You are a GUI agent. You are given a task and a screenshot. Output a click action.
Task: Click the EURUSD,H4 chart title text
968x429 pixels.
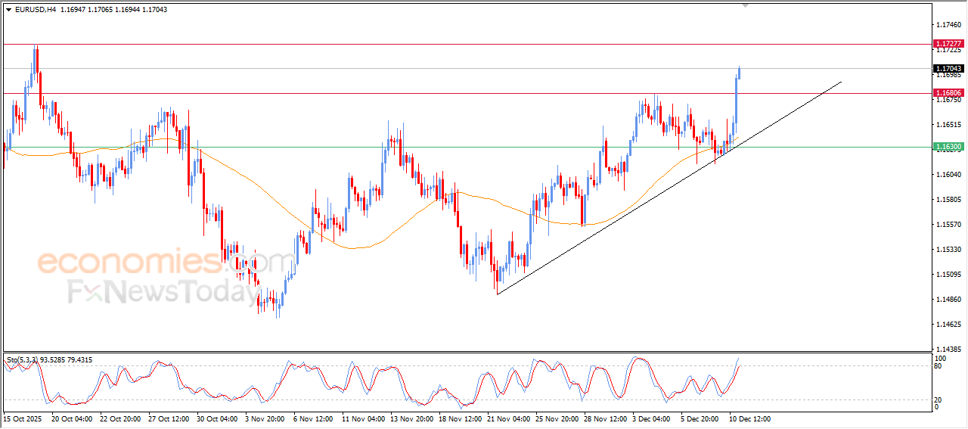pyautogui.click(x=36, y=10)
